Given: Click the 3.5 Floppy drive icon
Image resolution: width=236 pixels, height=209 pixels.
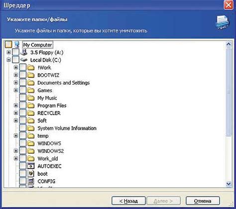Looking at the screenshot, I should 24,52.
